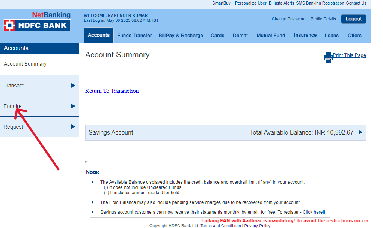Switch to the Loans tab
Screen dimensions: 383x228
[332, 36]
